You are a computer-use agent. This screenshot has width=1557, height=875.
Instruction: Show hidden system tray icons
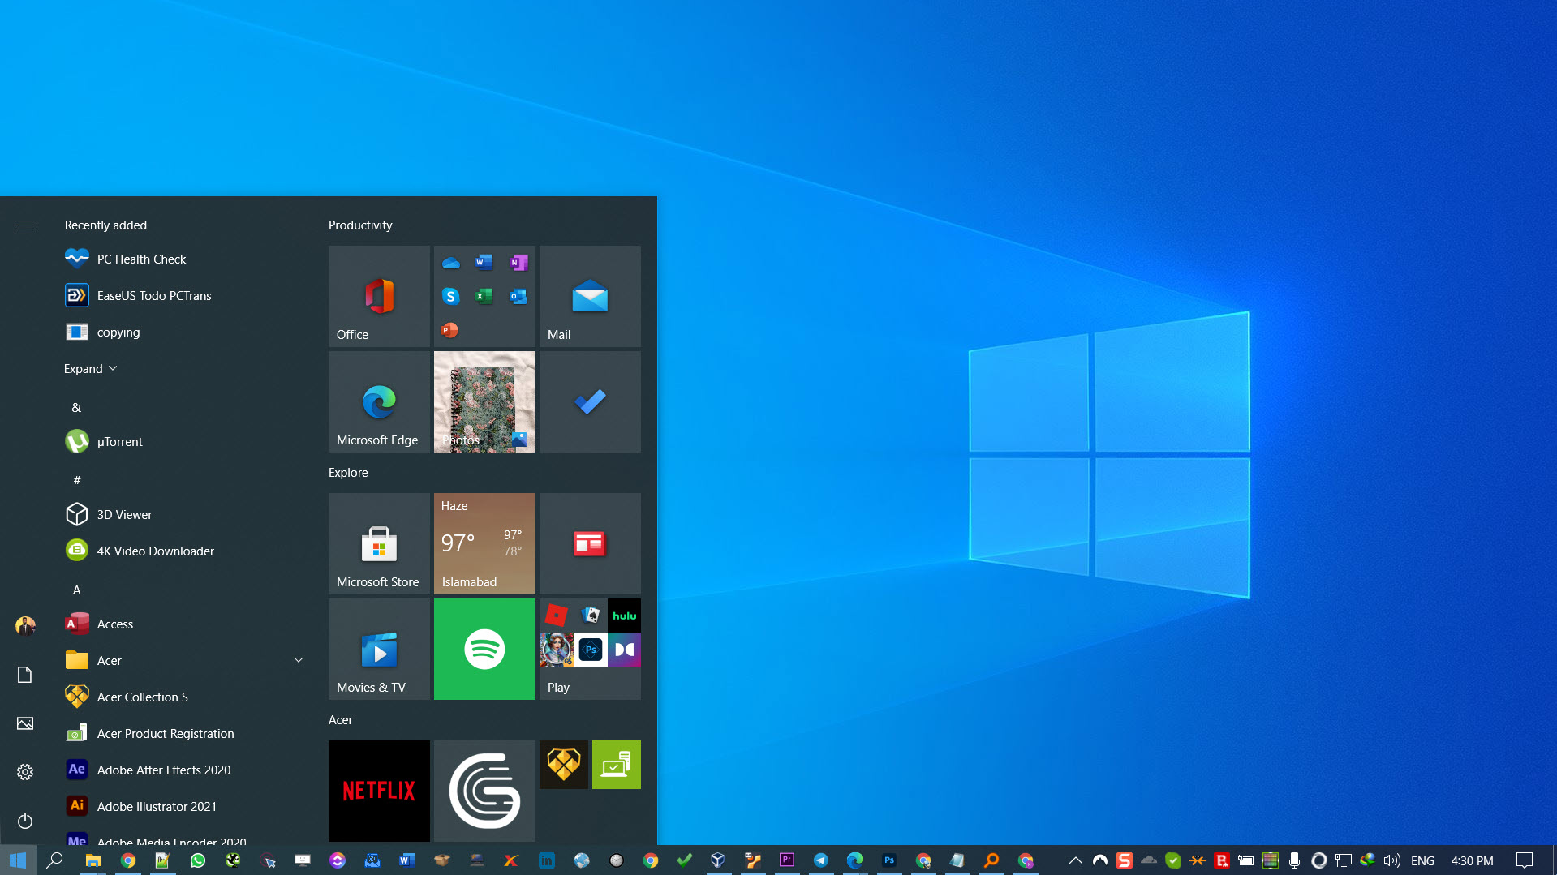pos(1076,860)
